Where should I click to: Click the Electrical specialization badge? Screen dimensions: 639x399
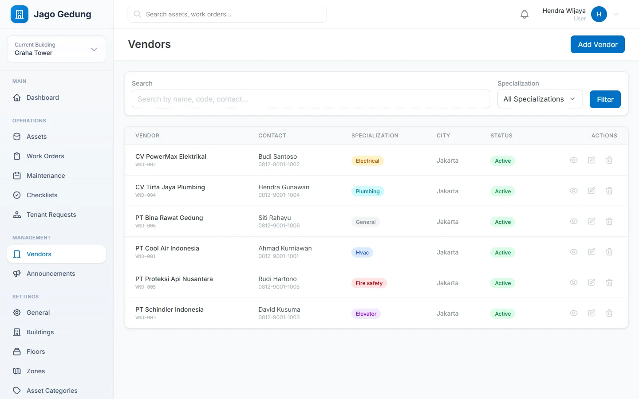367,161
